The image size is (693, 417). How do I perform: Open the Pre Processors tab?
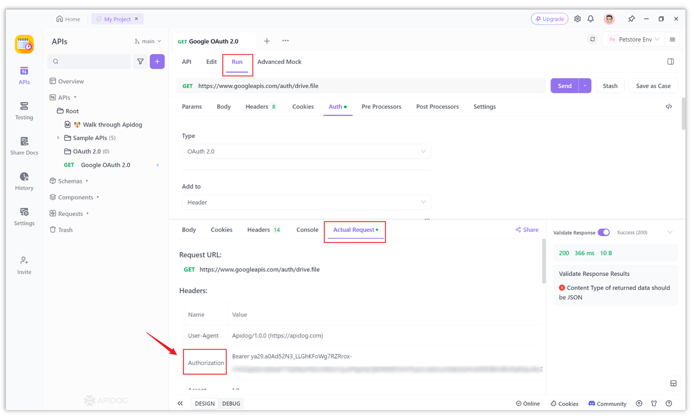(x=381, y=107)
